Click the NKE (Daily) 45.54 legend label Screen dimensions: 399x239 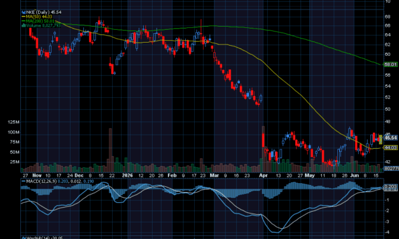click(x=43, y=12)
